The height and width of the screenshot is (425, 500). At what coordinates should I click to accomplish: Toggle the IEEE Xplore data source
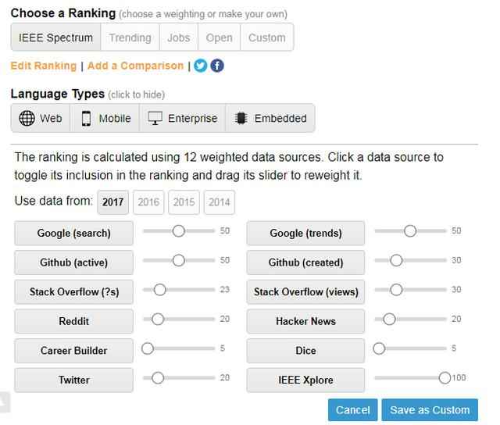[x=305, y=380]
